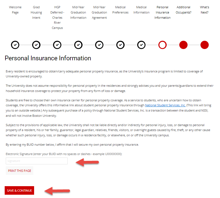Select the checkmark circle under Mid-Year Graduation Agreement
Viewport: 220px width, 198px height.
point(99,45)
